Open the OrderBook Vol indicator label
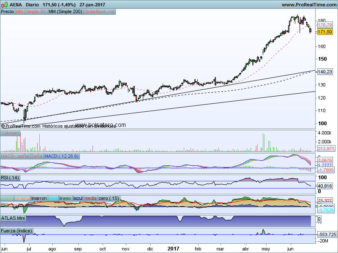Screen dimensions: 338x253 click(x=99, y=12)
